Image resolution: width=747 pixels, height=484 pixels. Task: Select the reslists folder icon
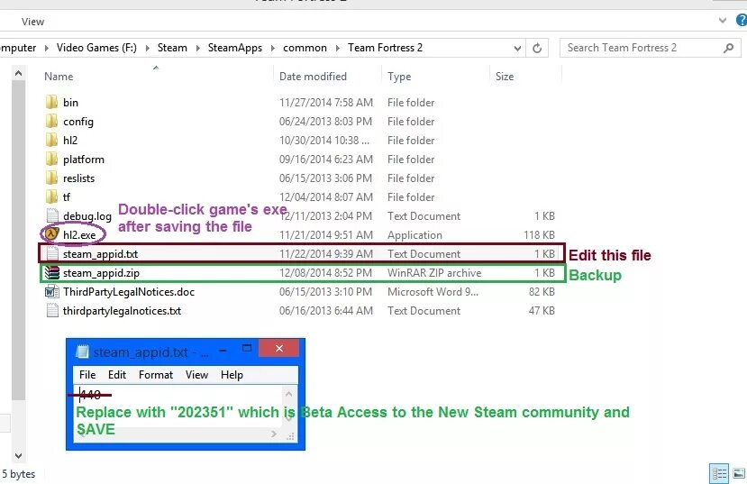click(51, 178)
